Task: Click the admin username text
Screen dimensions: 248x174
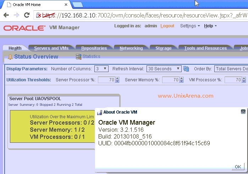Action: tap(151, 26)
